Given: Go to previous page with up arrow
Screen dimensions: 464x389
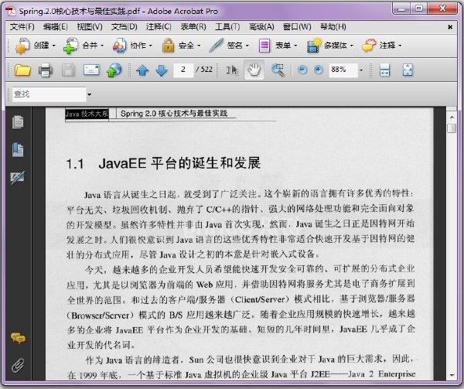Looking at the screenshot, I should (x=142, y=70).
